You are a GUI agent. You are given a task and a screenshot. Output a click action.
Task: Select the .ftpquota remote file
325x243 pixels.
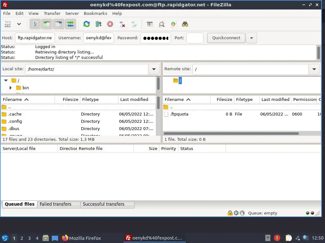click(x=242, y=114)
